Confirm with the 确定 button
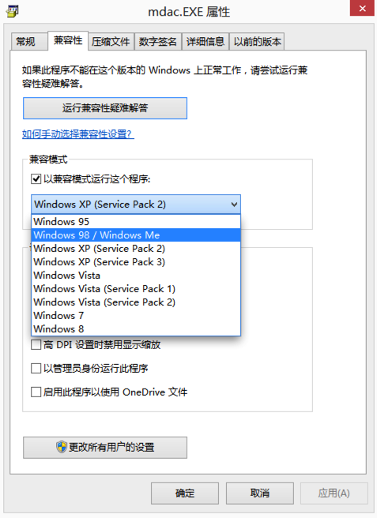This screenshot has width=377, height=518. point(185,494)
